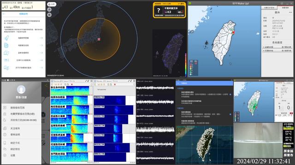Tap the 登录/注册 login text
The height and width of the screenshot is (165, 295).
coord(21,97)
